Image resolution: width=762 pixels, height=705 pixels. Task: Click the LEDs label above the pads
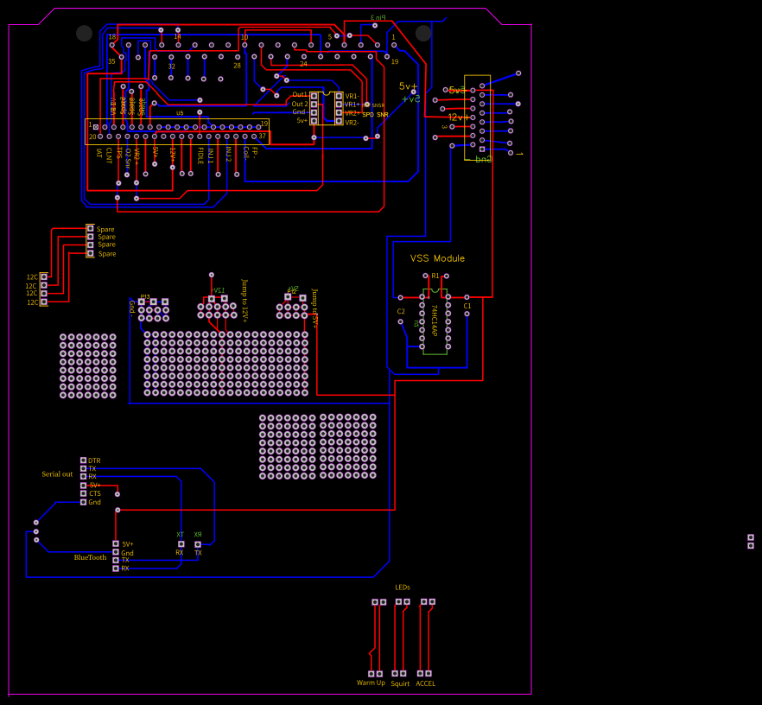[x=402, y=587]
